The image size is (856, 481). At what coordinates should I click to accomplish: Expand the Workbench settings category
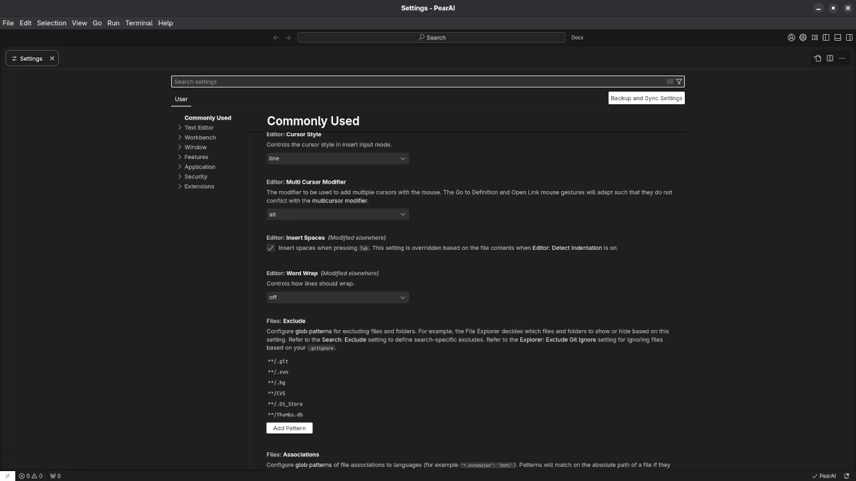200,138
